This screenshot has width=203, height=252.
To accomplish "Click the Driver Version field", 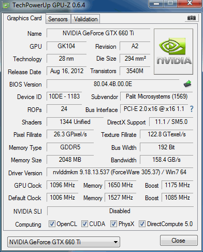I will tap(120, 172).
